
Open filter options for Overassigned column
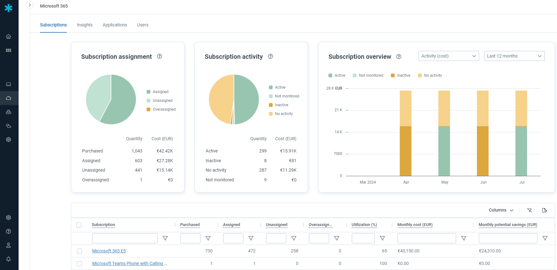(x=337, y=238)
